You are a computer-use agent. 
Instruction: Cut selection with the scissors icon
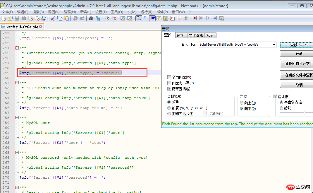click(53, 18)
